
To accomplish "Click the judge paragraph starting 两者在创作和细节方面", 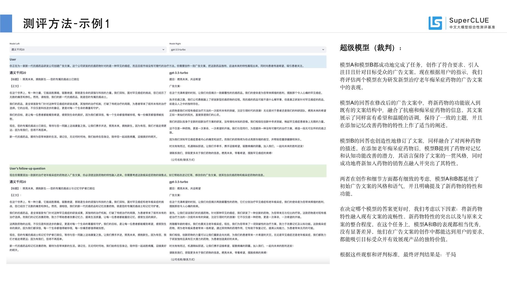I will coord(411,186).
